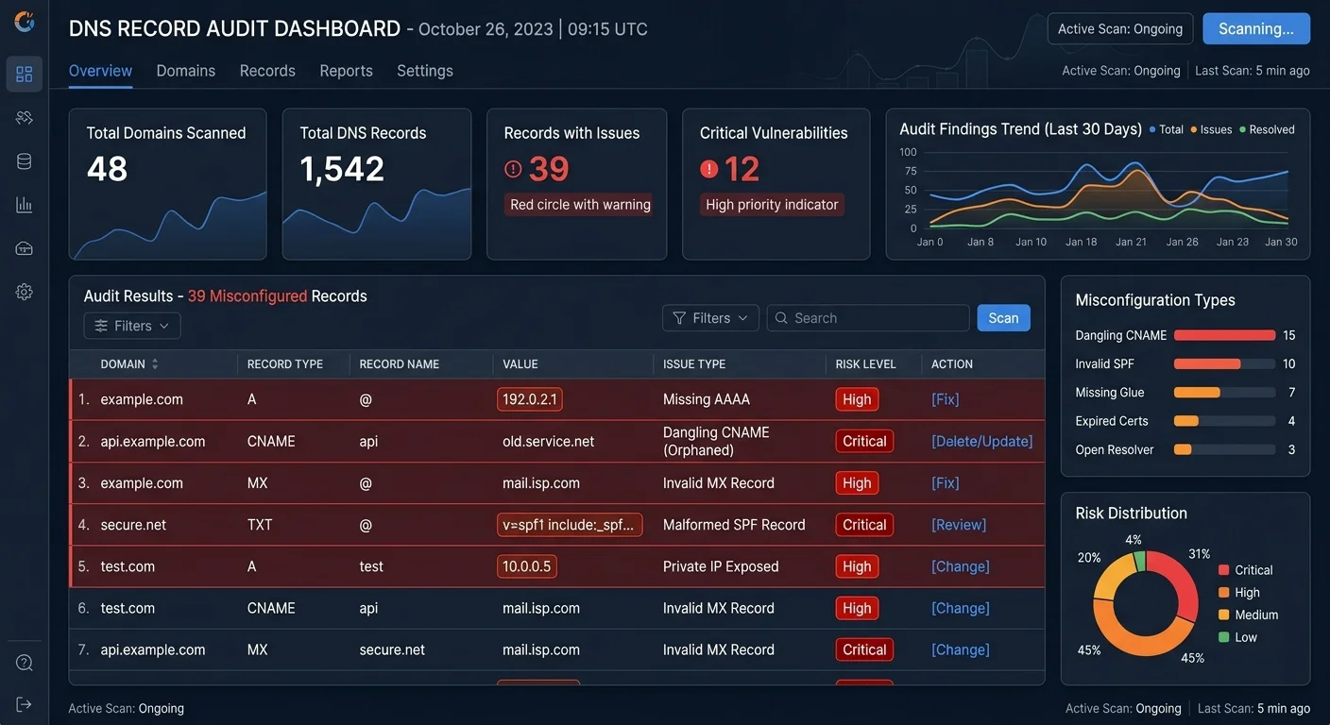Open the bar chart icon in sidebar
The height and width of the screenshot is (725, 1330).
(25, 205)
